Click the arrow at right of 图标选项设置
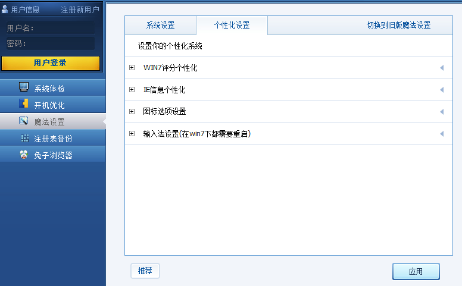Screen dimensions: 462x286 click(442, 112)
